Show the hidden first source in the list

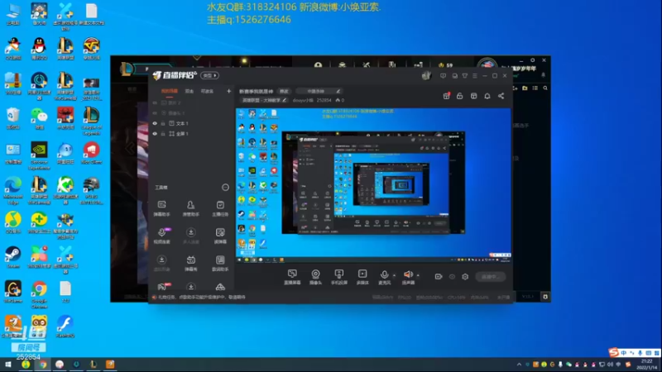155,103
